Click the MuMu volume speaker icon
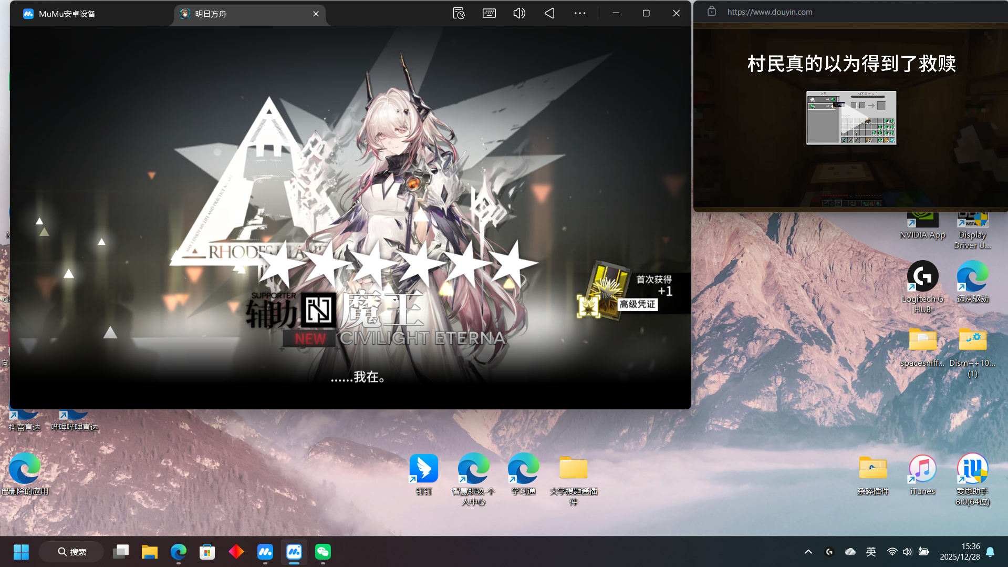The image size is (1008, 567). pyautogui.click(x=519, y=13)
